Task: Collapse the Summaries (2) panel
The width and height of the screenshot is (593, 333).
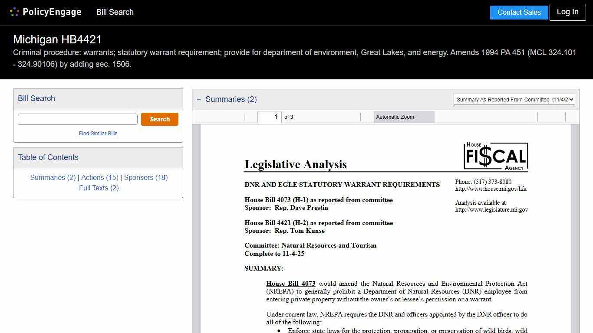Action: 199,99
